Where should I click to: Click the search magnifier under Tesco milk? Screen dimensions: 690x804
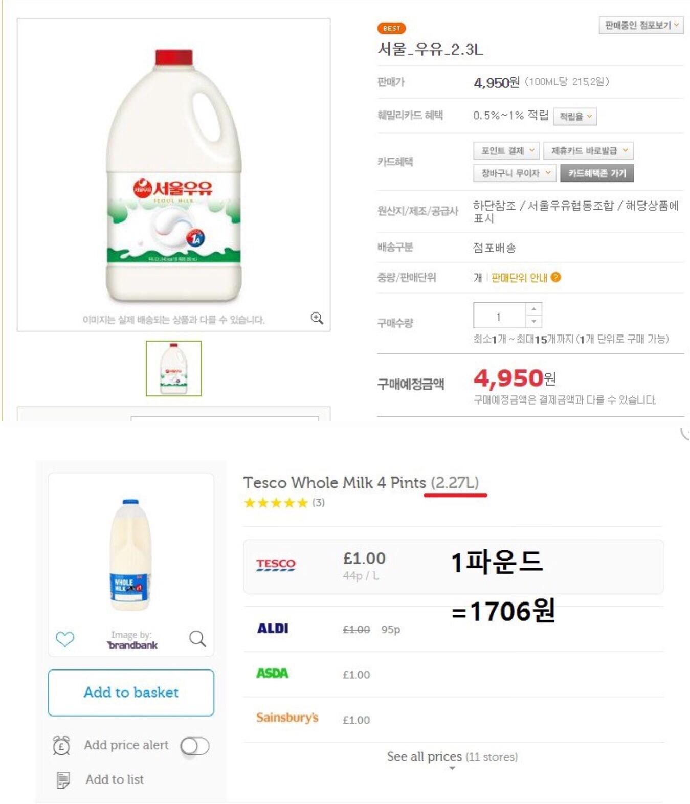pos(197,638)
